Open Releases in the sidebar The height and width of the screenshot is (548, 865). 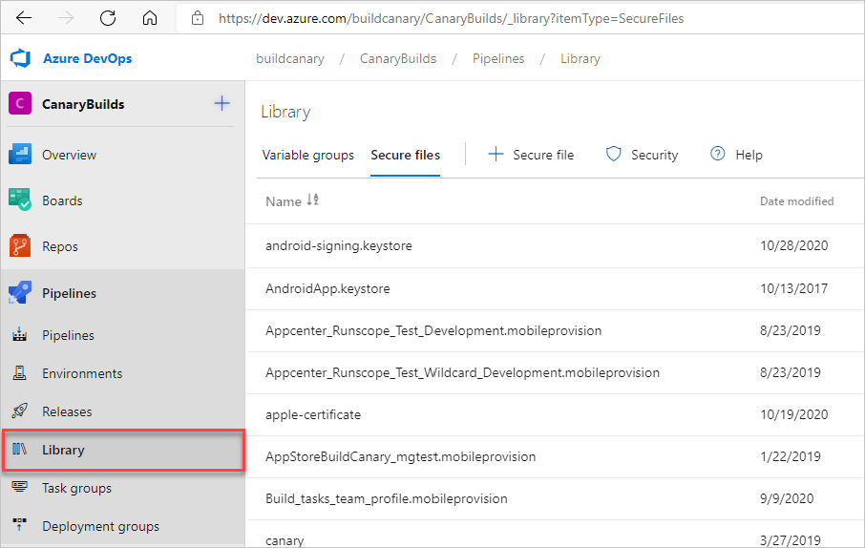pyautogui.click(x=67, y=411)
